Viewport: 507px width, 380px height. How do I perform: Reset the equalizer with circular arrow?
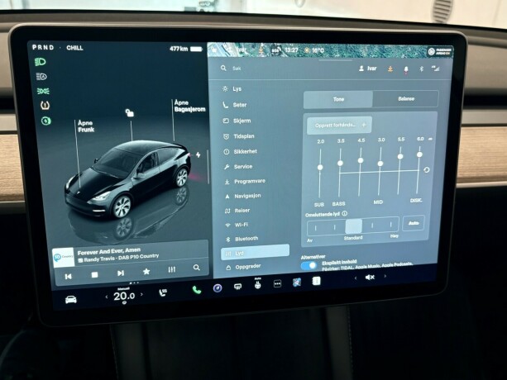point(427,170)
